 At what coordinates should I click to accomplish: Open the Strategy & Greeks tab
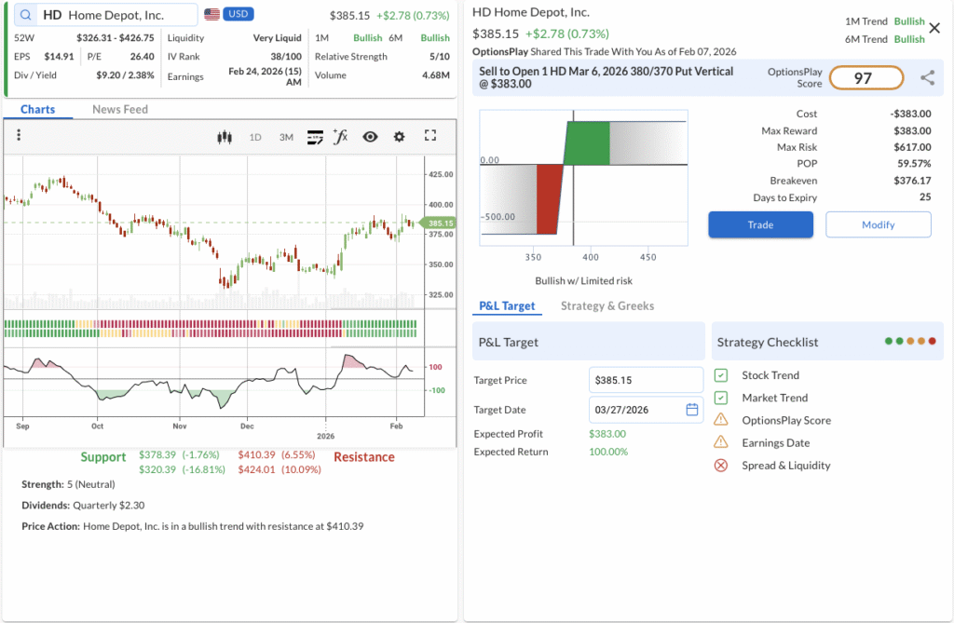click(x=607, y=305)
